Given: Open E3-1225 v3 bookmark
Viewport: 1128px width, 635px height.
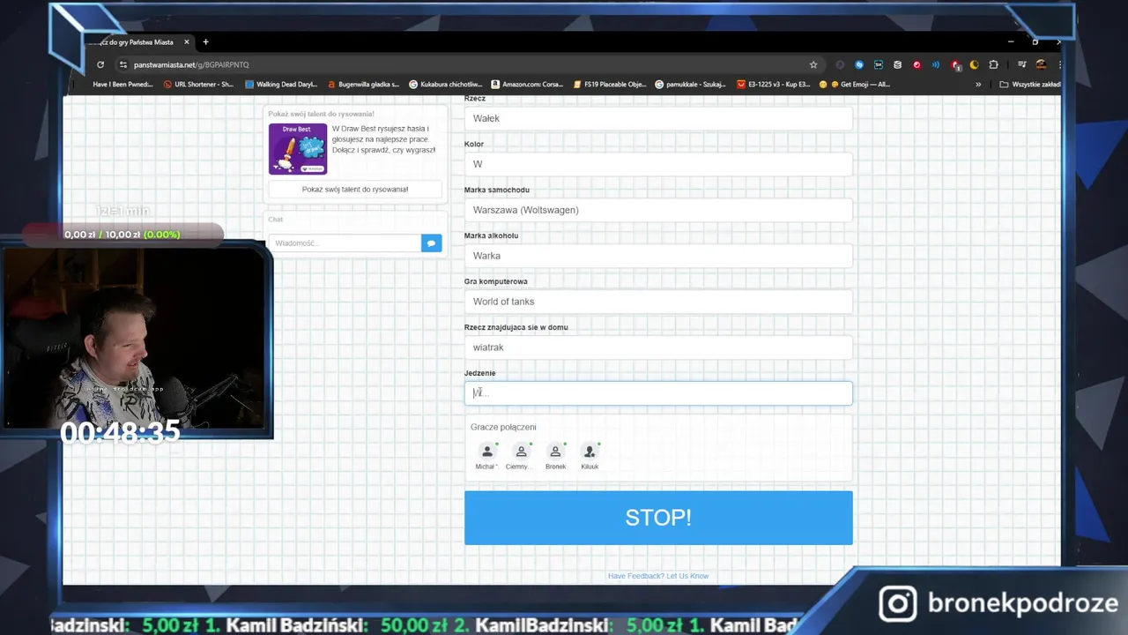Looking at the screenshot, I should tap(773, 85).
